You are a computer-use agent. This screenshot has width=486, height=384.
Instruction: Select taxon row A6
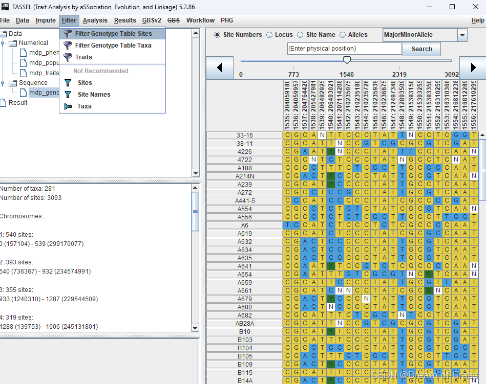tap(245, 225)
